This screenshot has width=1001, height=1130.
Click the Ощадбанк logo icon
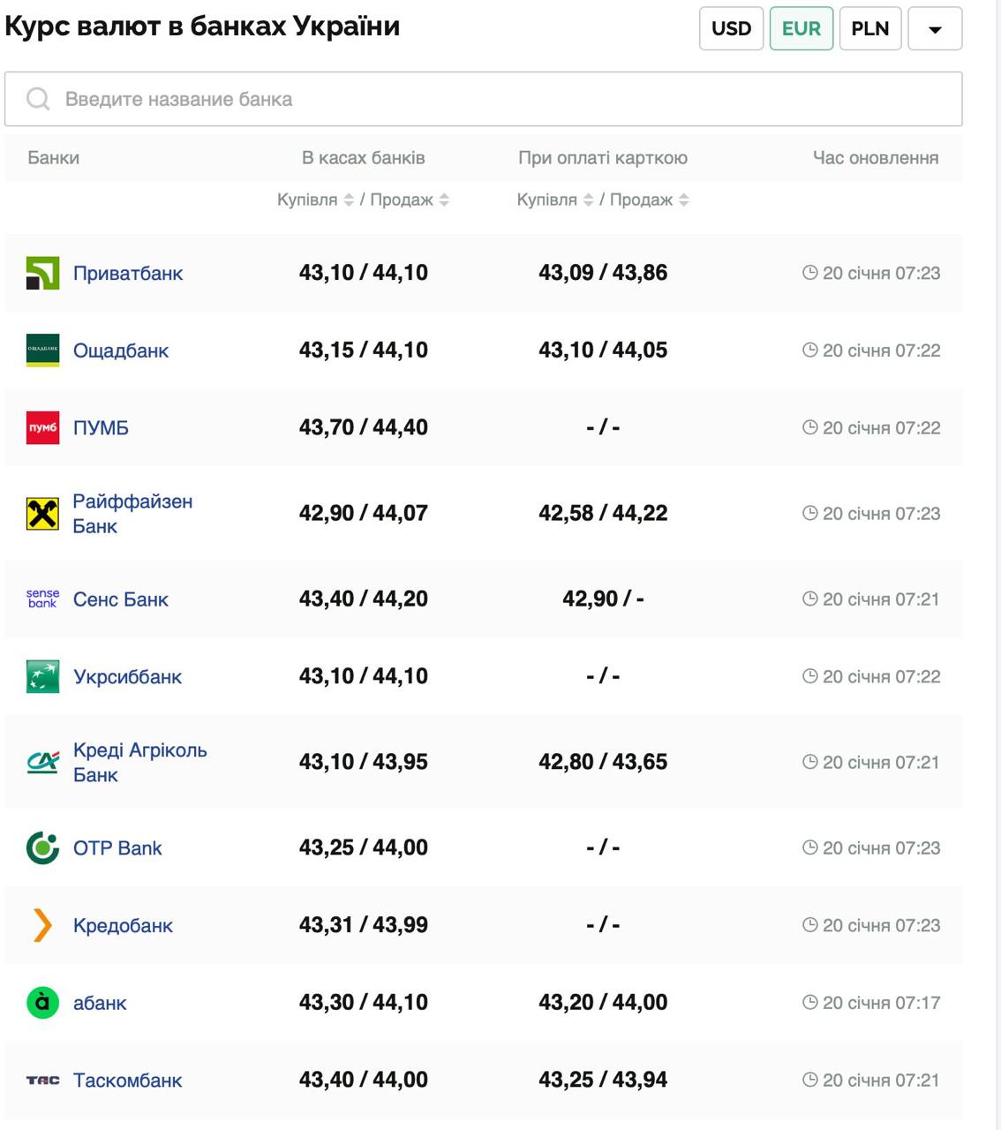tap(42, 350)
